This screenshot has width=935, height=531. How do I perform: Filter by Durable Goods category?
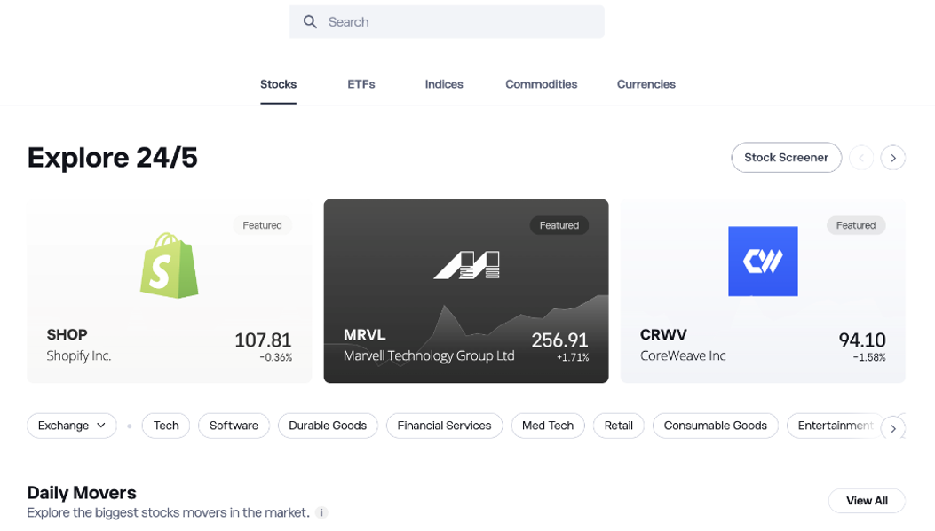(x=328, y=426)
